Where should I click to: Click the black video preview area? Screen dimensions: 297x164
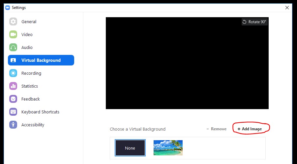[187, 63]
